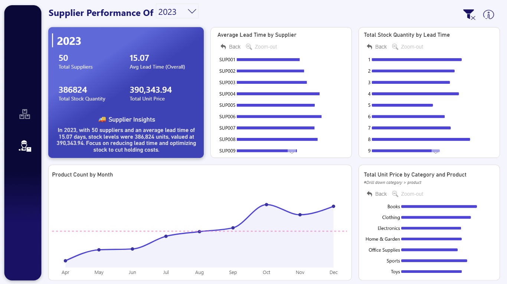This screenshot has height=284, width=507.
Task: Go Back in Total Unit Price by Category chart
Action: [377, 194]
